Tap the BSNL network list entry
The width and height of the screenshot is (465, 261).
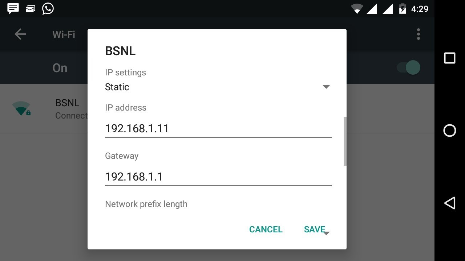pyautogui.click(x=67, y=103)
